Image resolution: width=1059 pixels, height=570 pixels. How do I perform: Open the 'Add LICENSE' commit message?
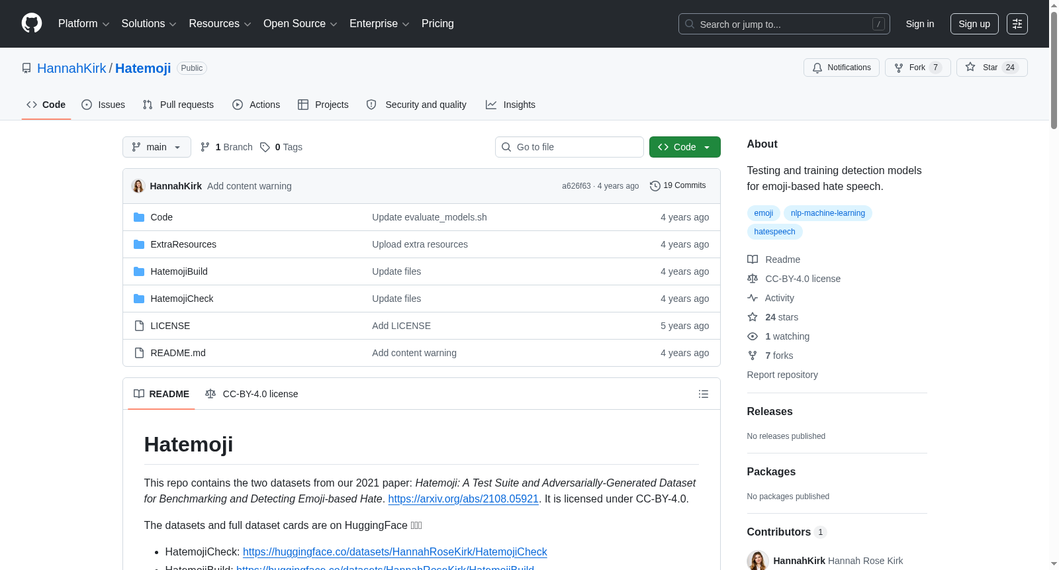pos(401,326)
